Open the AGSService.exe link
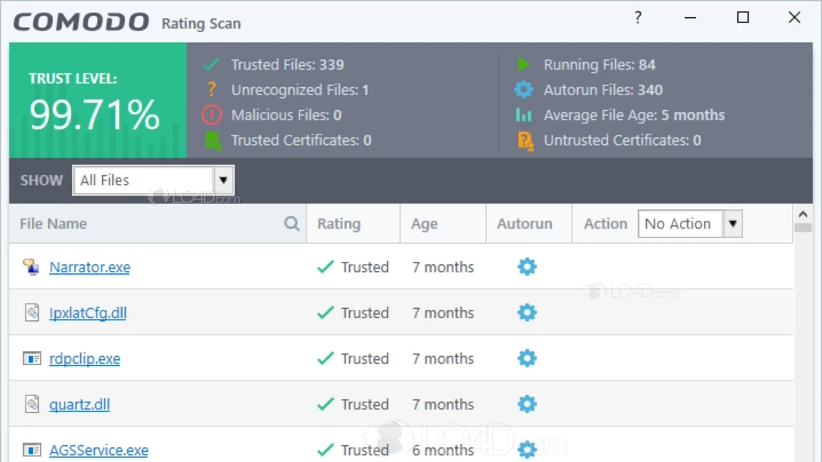 [x=99, y=450]
